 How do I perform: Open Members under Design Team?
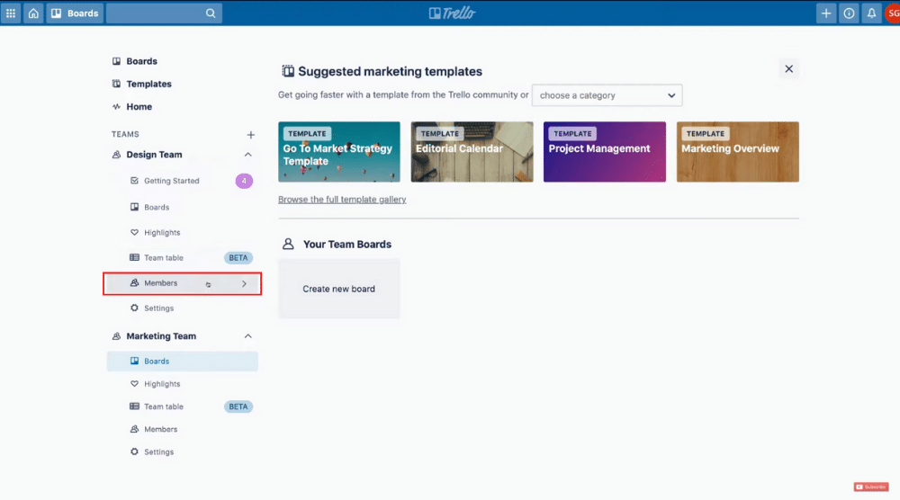(182, 283)
